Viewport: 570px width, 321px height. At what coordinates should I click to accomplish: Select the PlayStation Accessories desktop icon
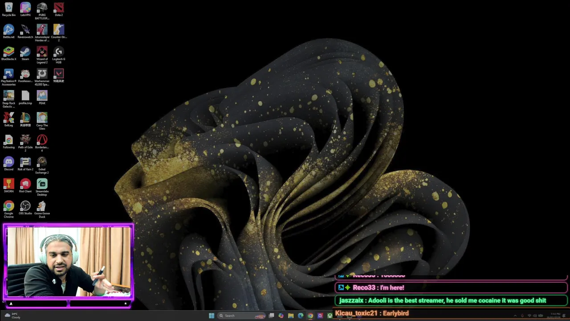click(8, 77)
